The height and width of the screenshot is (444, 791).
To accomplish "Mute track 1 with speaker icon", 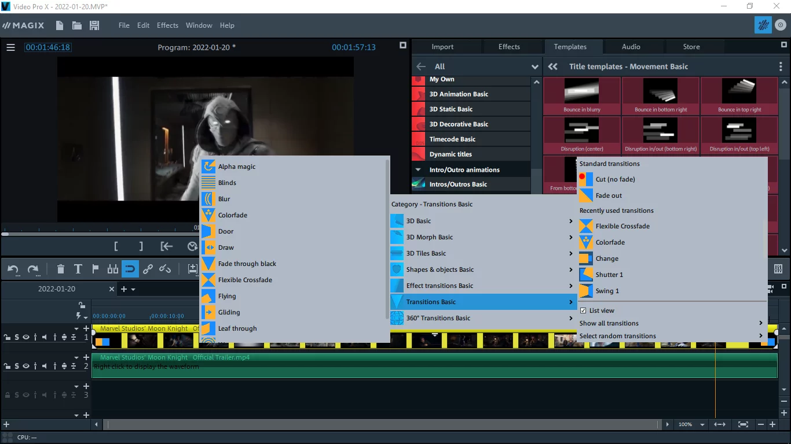I will pos(45,337).
